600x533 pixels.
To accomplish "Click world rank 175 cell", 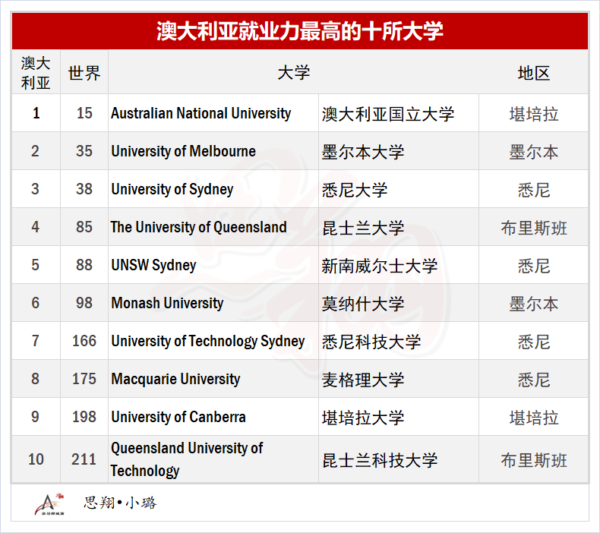I will tap(84, 379).
